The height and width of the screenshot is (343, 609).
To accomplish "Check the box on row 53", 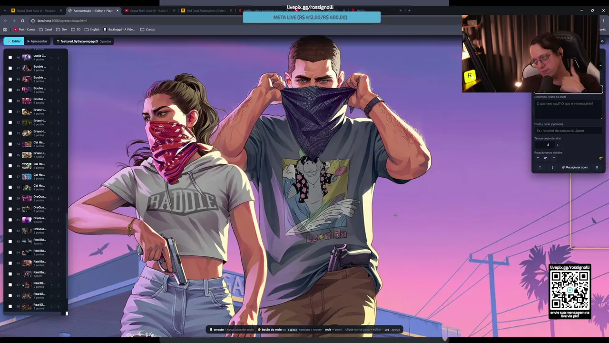I will [10, 133].
